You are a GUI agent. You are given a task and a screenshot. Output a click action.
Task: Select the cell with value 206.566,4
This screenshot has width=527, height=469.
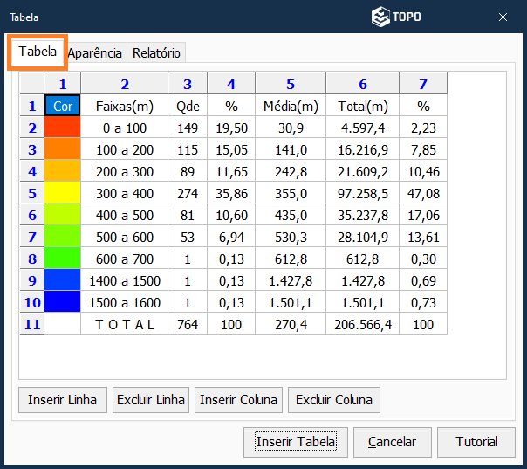pyautogui.click(x=363, y=324)
